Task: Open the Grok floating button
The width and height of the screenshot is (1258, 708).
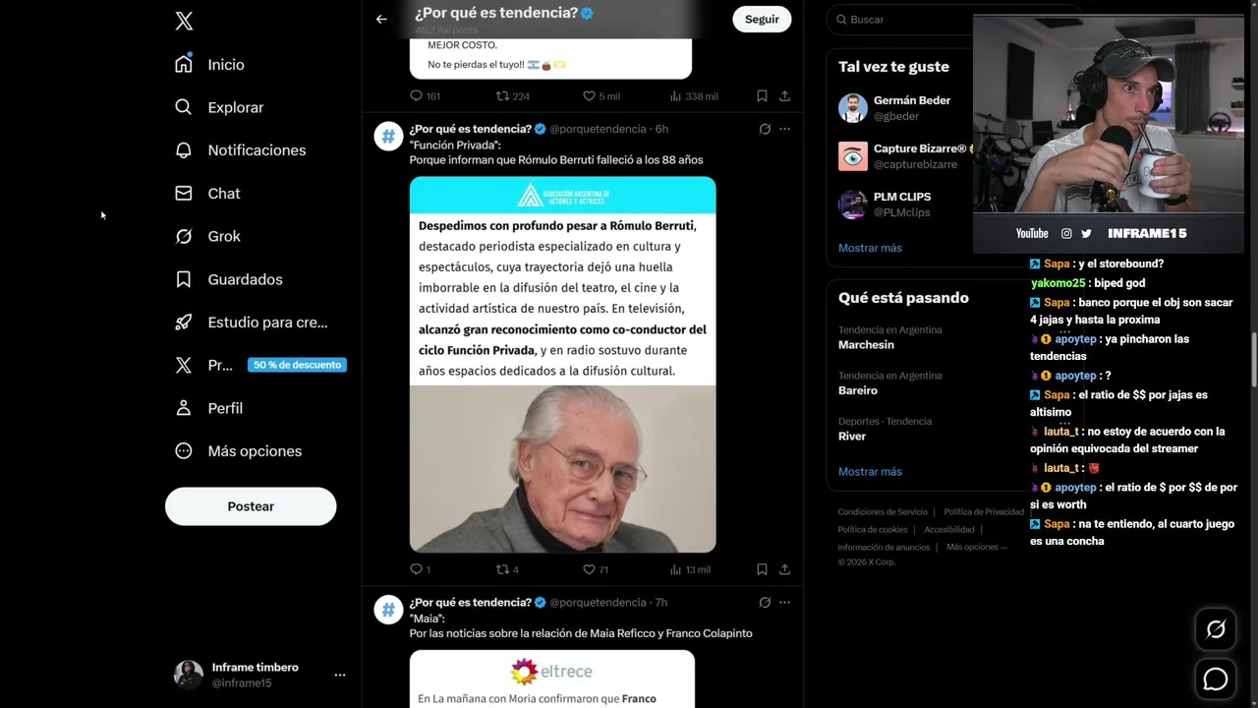Action: 1216,629
